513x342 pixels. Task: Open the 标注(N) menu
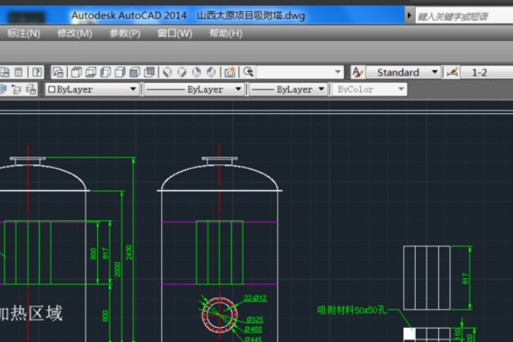[x=24, y=33]
